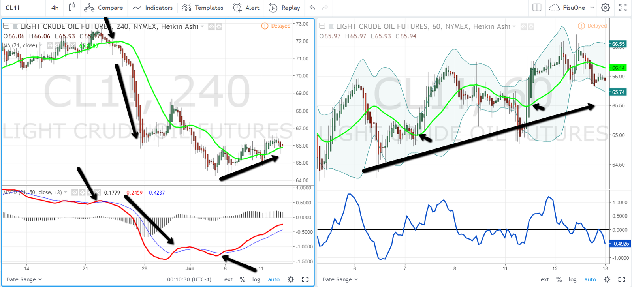Enter fullscreen mode from top-right icon
The image size is (632, 287).
[623, 8]
